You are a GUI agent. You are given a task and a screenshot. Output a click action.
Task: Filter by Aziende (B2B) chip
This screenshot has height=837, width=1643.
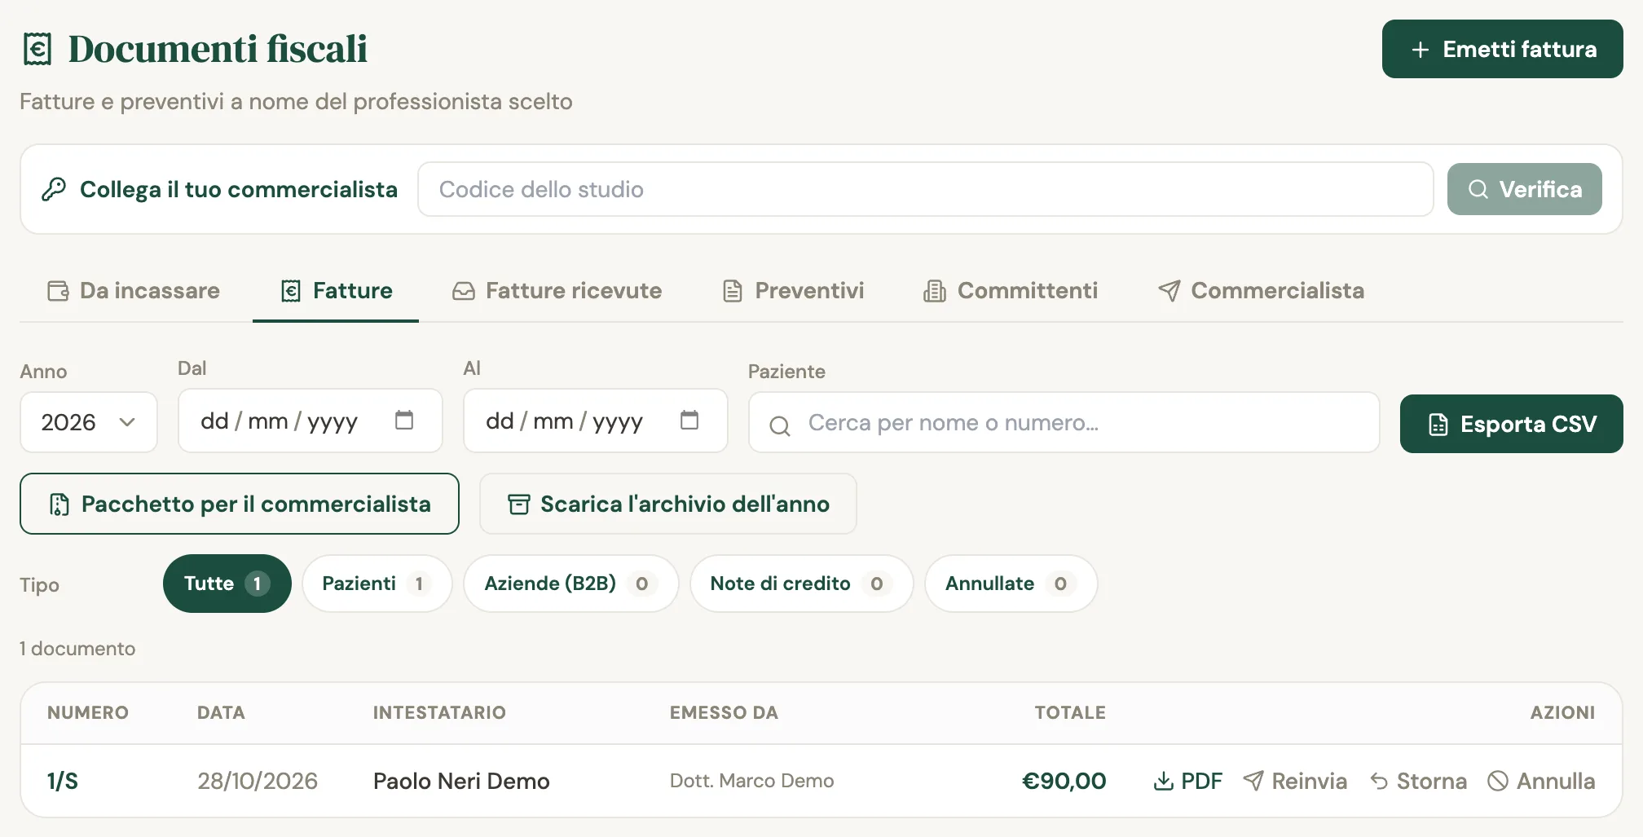click(x=570, y=584)
